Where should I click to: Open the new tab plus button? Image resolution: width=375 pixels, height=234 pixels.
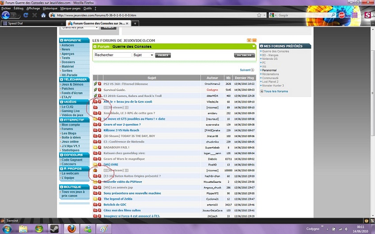tap(135, 23)
